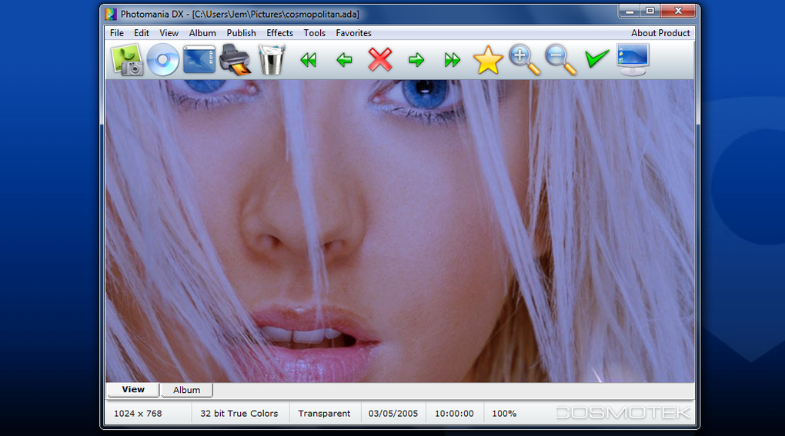Click the red X delete icon

coord(380,60)
